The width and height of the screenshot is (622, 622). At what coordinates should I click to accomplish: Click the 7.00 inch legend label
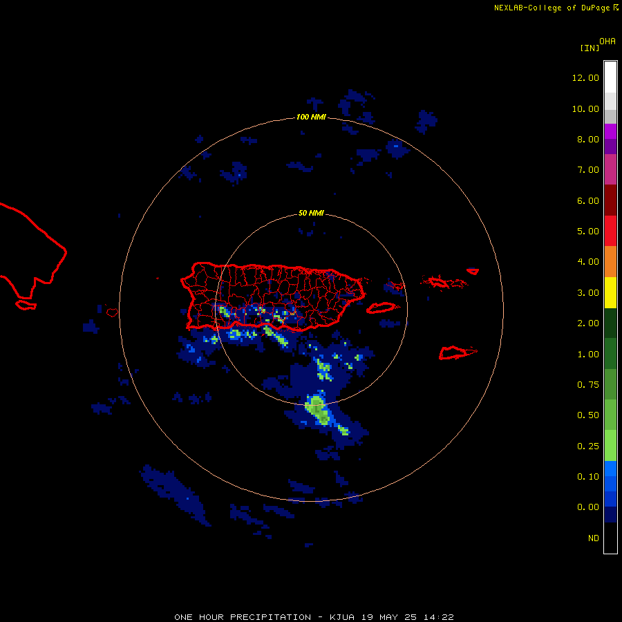coord(588,170)
